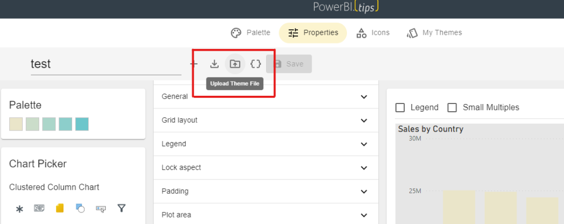The height and width of the screenshot is (224, 564).
Task: Open the My Themes tab
Action: click(x=435, y=32)
